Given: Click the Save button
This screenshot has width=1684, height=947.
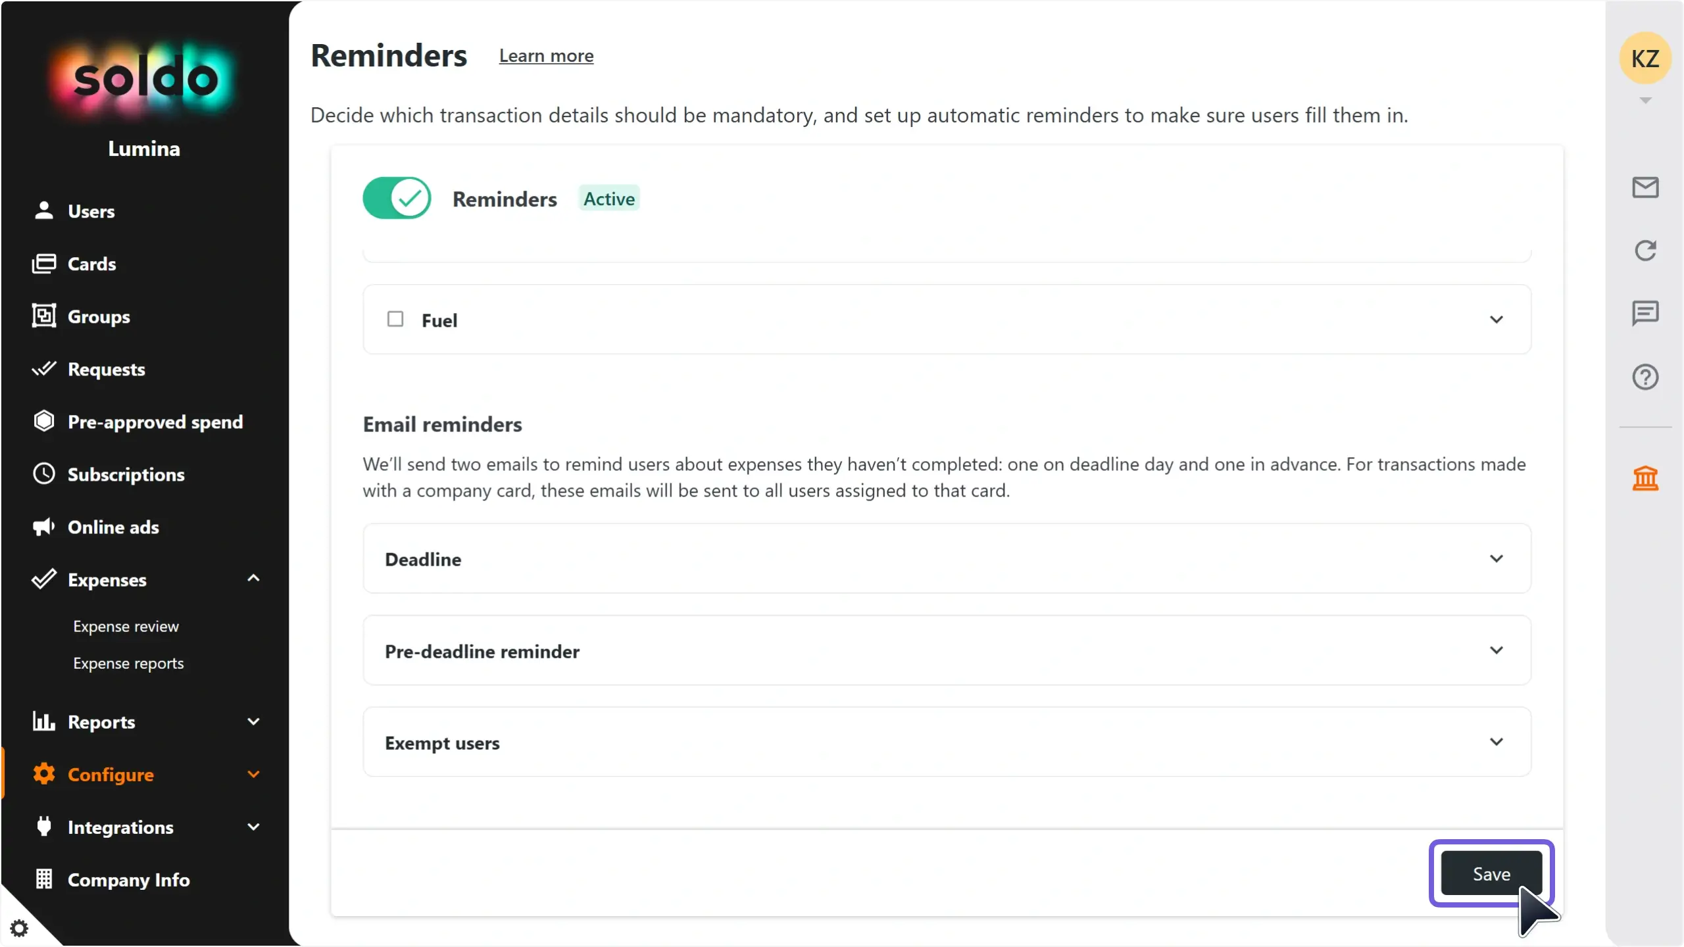Looking at the screenshot, I should [x=1491, y=873].
